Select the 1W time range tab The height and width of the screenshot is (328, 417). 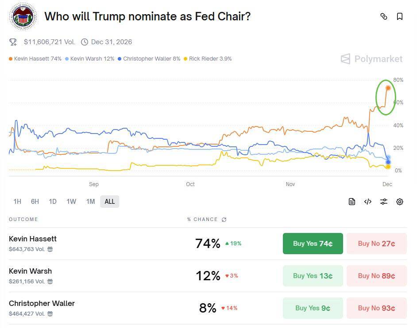point(71,201)
